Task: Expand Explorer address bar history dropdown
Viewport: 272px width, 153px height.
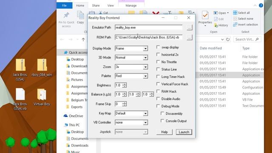Action: click(222, 40)
